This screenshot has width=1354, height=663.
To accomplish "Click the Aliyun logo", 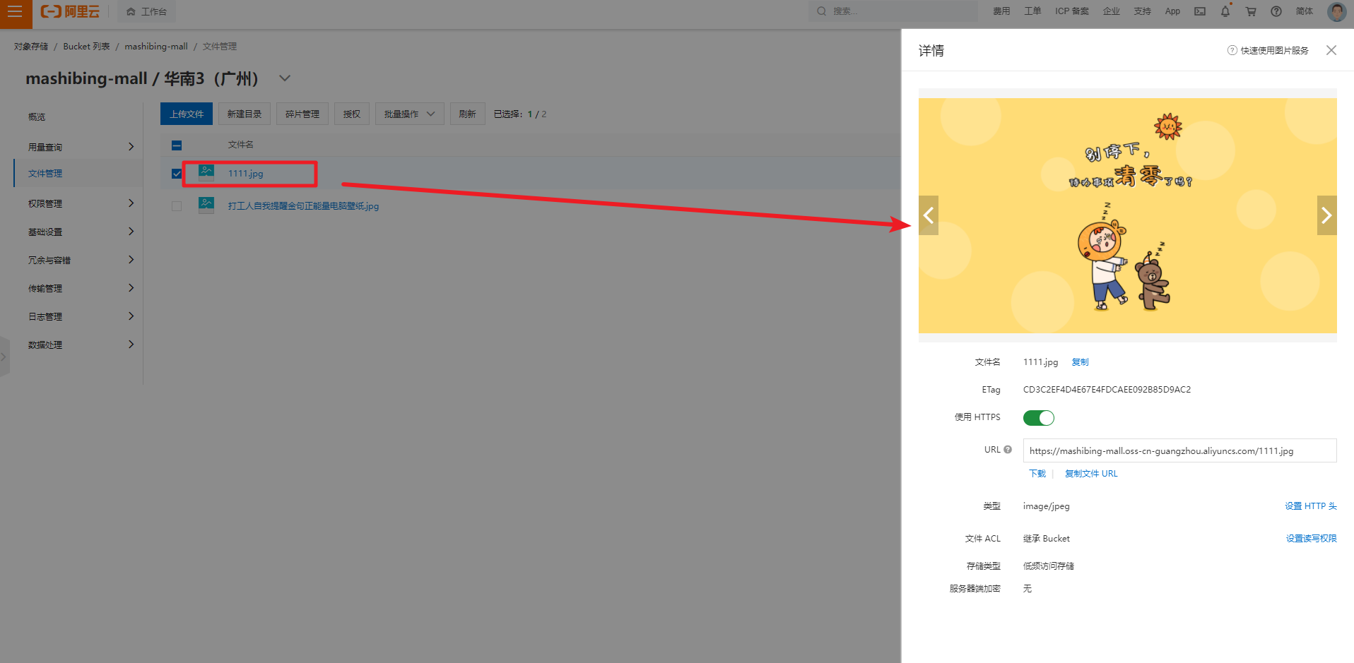I will tap(70, 11).
